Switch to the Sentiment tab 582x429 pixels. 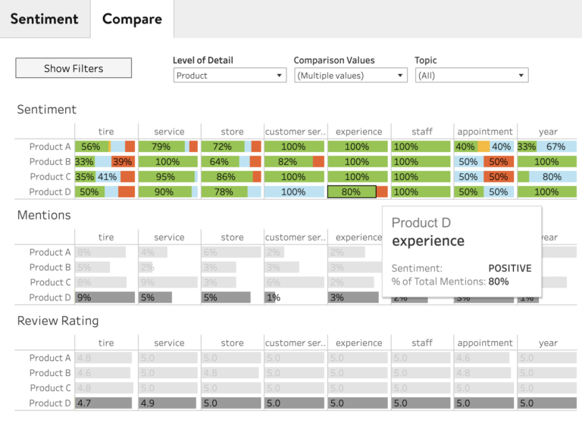44,19
